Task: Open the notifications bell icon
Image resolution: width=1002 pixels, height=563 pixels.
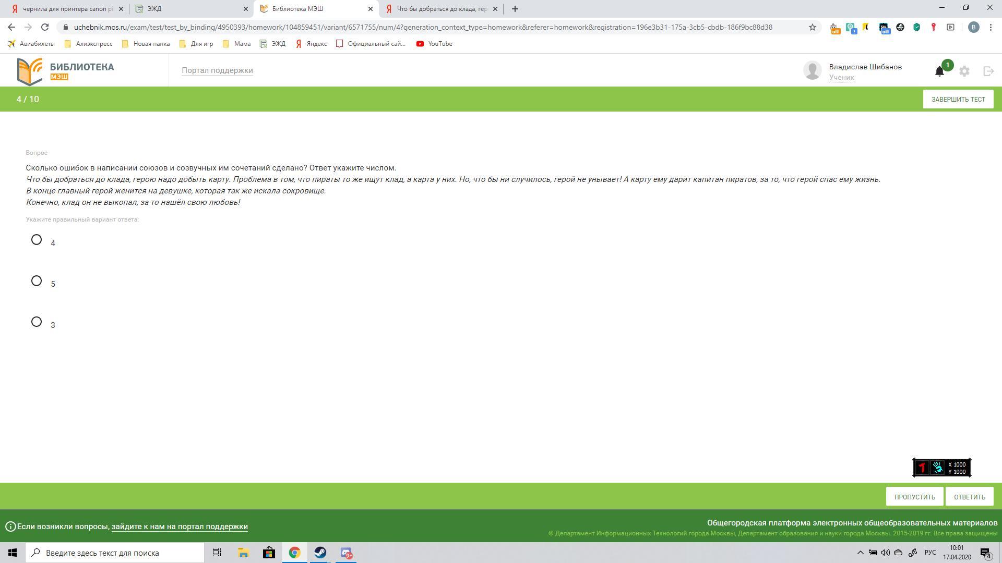Action: (x=939, y=71)
